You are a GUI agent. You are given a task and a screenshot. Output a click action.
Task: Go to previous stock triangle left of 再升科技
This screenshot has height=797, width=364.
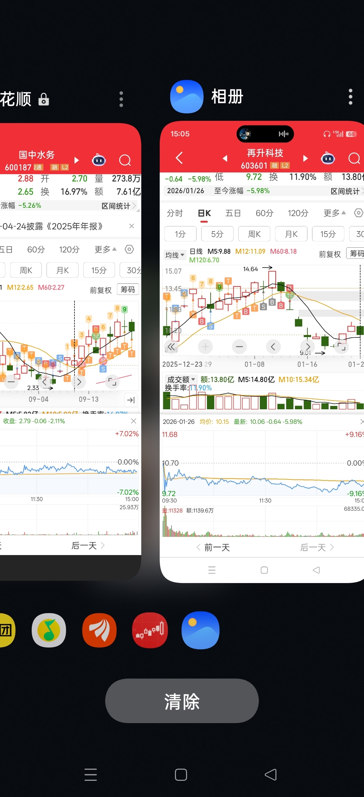tap(225, 158)
